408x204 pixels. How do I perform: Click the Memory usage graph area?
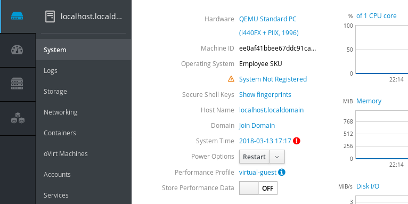[381, 135]
